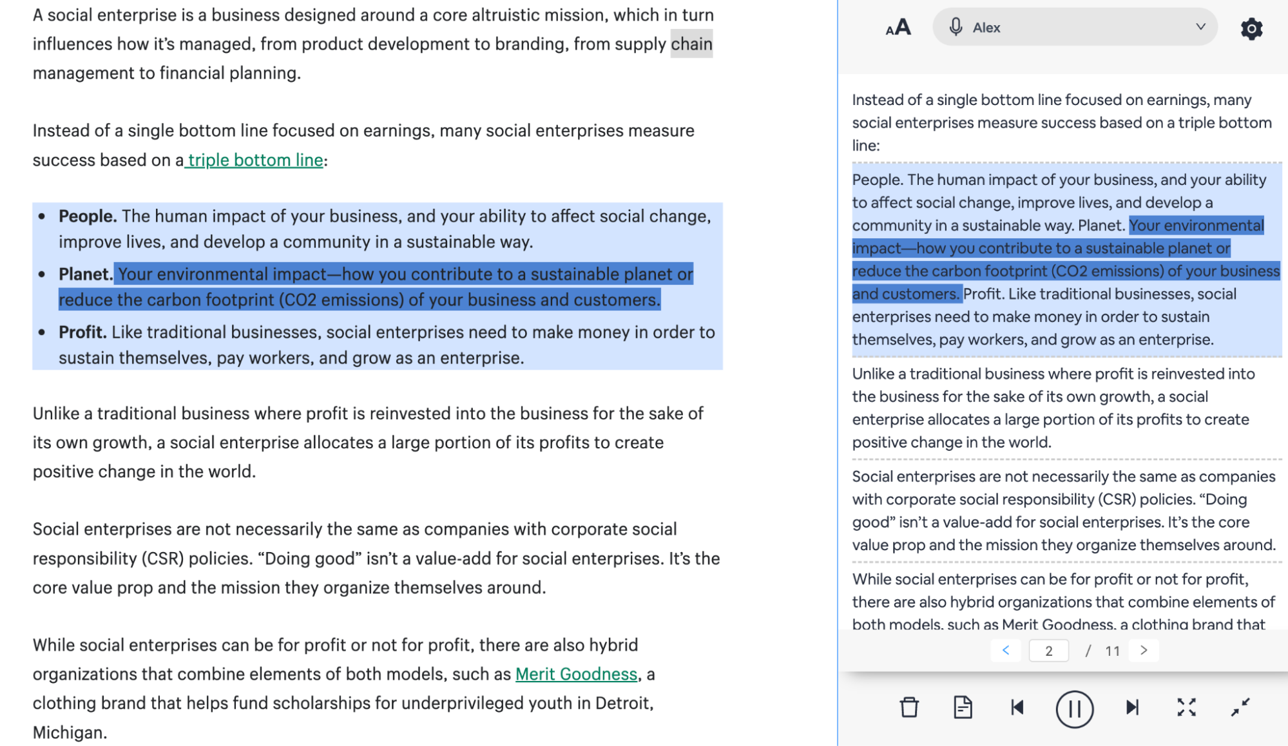This screenshot has width=1288, height=746.
Task: Open the document page icon
Action: pos(963,707)
